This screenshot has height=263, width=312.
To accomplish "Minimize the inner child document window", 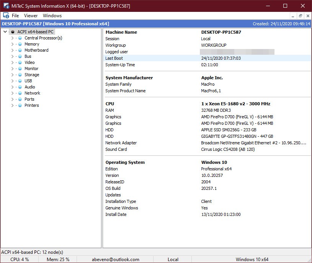I will tap(293, 16).
